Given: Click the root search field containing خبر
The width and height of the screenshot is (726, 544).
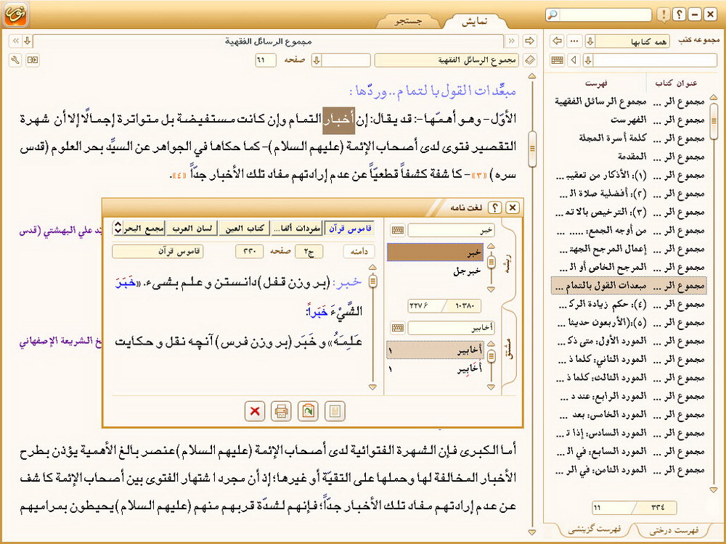Looking at the screenshot, I should tap(451, 230).
